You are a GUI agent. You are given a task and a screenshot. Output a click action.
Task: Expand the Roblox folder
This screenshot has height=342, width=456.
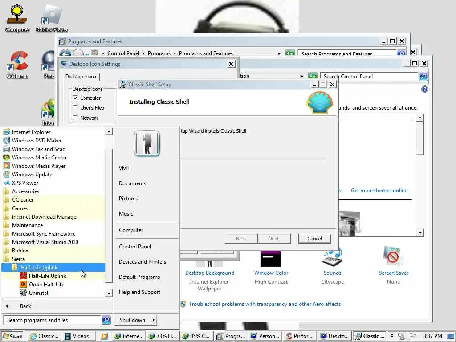20,250
